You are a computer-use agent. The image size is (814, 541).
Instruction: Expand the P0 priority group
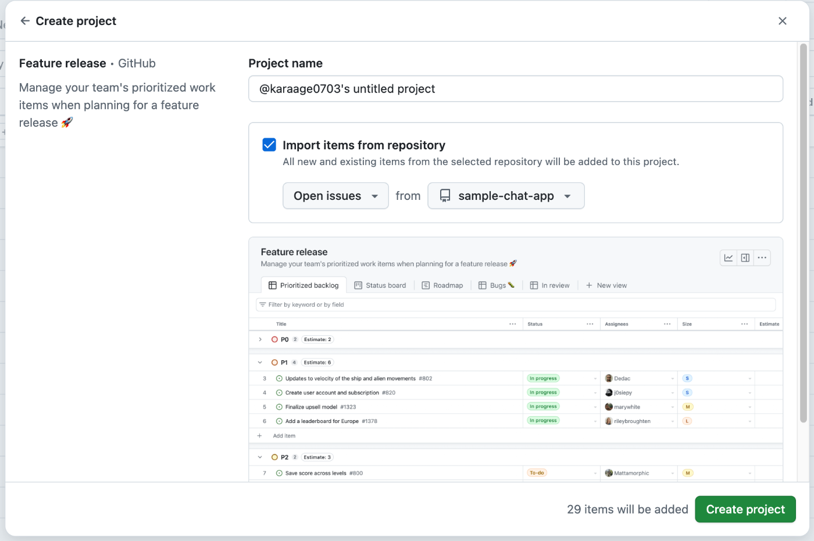(x=260, y=339)
